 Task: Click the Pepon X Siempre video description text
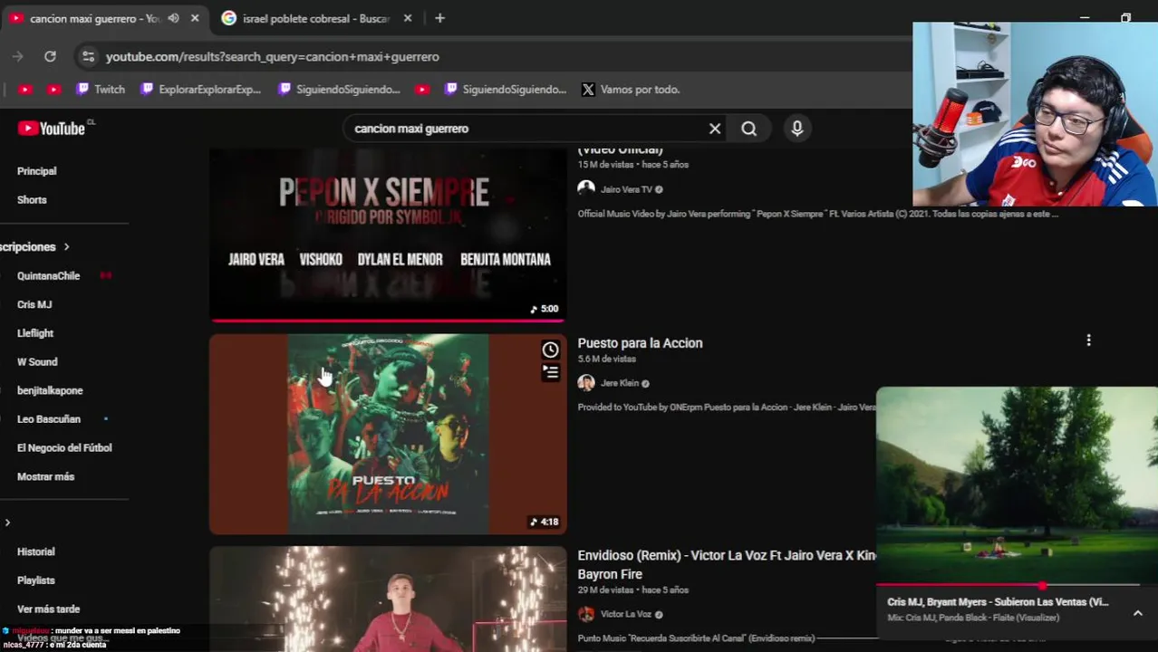pos(817,215)
